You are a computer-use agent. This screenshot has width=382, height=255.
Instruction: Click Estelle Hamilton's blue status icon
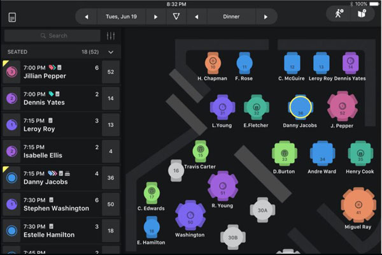(x=11, y=230)
